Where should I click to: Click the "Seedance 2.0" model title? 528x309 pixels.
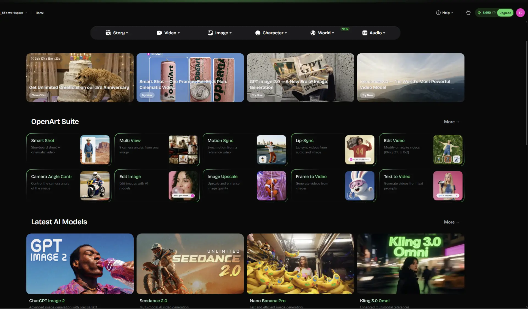pyautogui.click(x=153, y=301)
